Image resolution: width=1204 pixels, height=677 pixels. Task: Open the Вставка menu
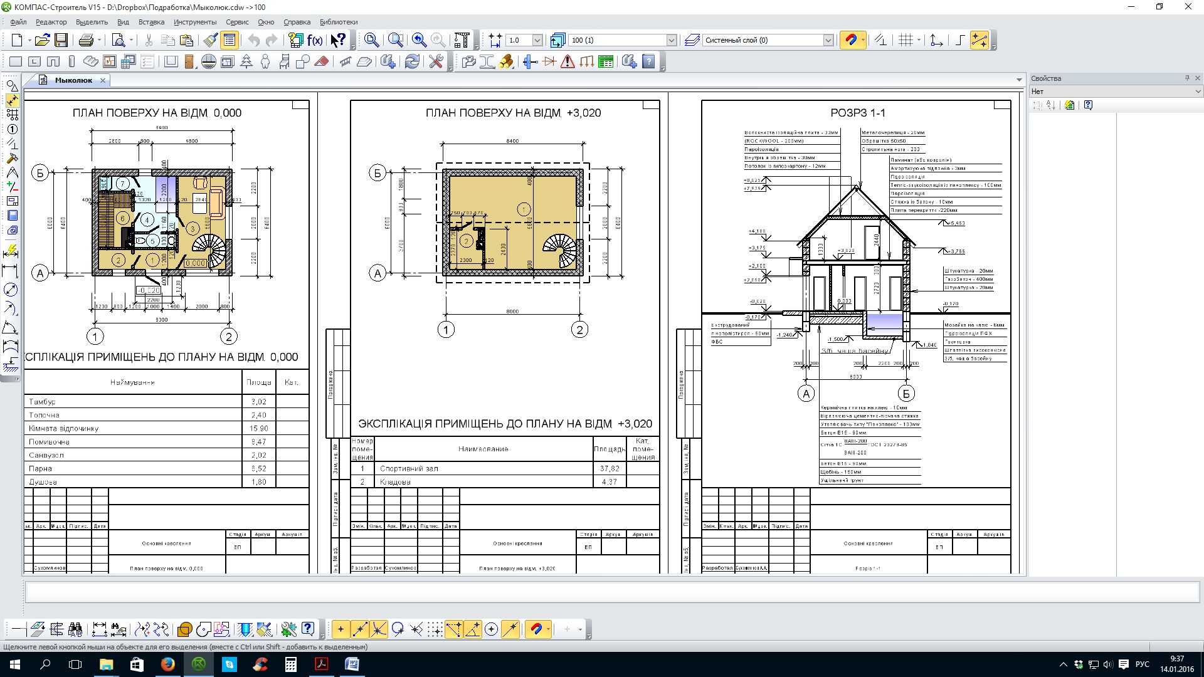pos(151,22)
